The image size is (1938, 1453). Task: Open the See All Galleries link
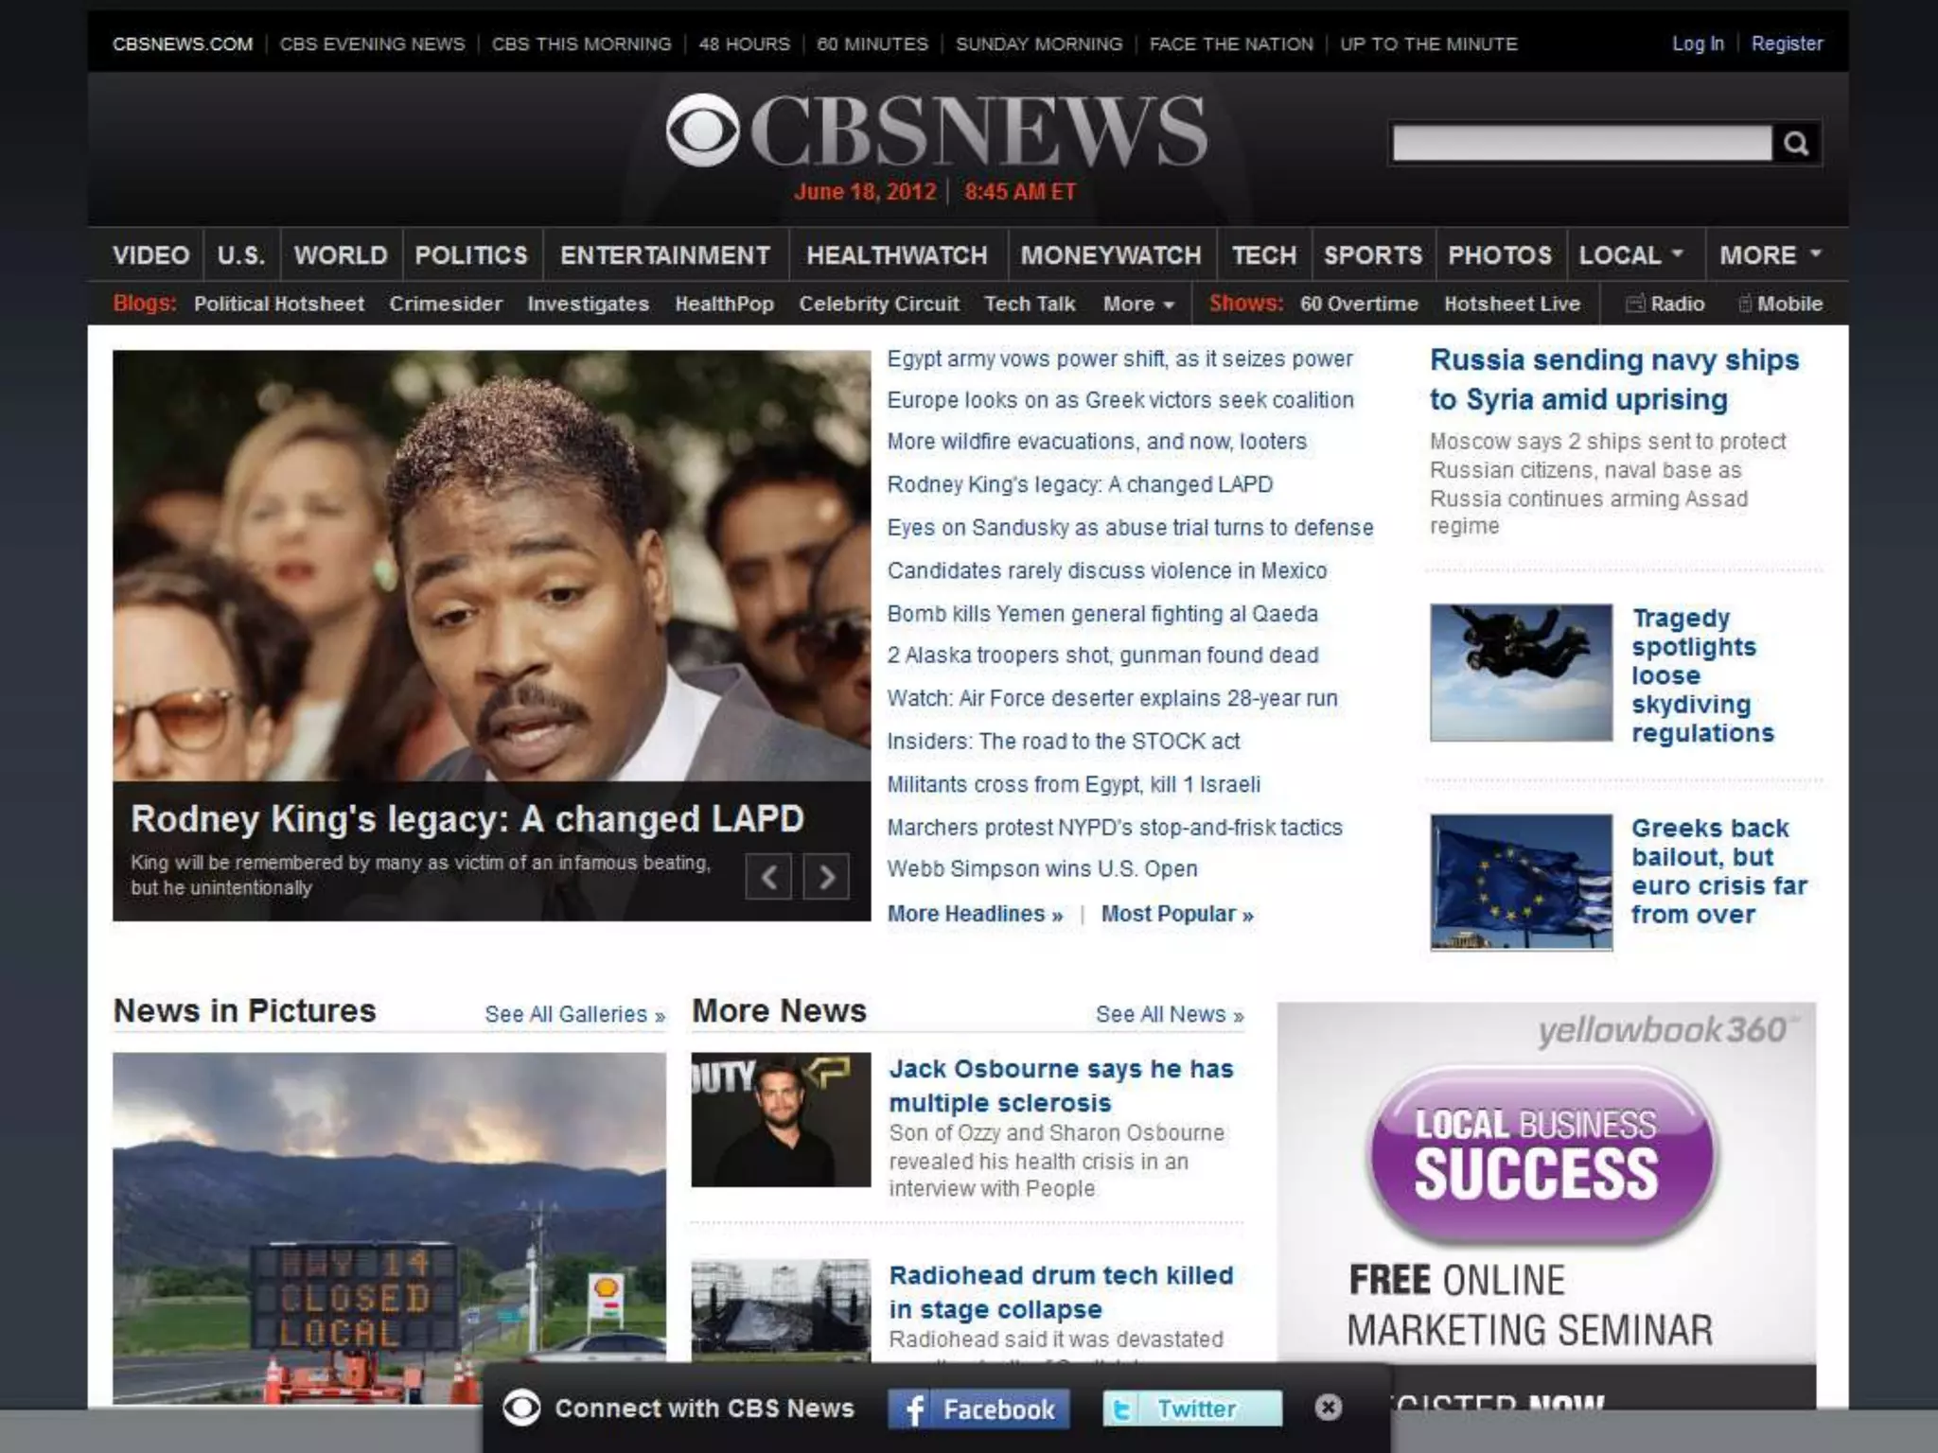[x=574, y=1015]
